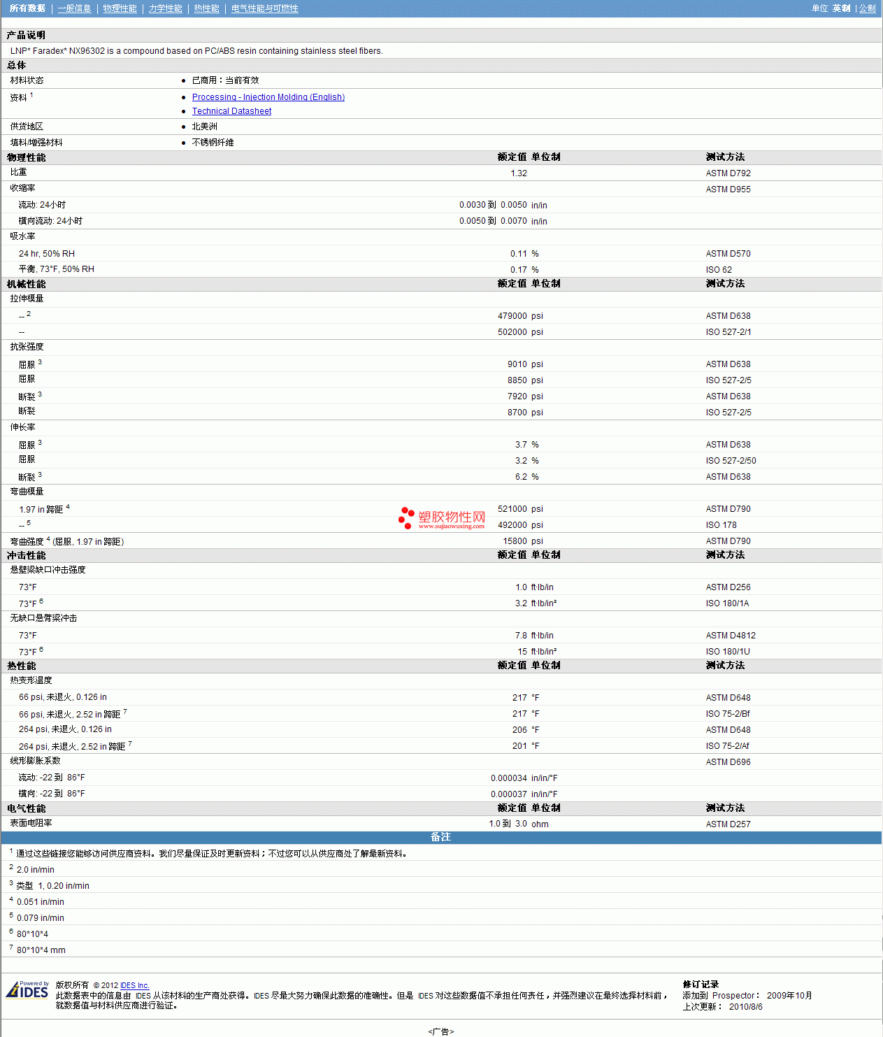Screen dimensions: 883x1037
Task: Click the 添加到 Prospector 2009年10月 entry
Action: pos(747,996)
